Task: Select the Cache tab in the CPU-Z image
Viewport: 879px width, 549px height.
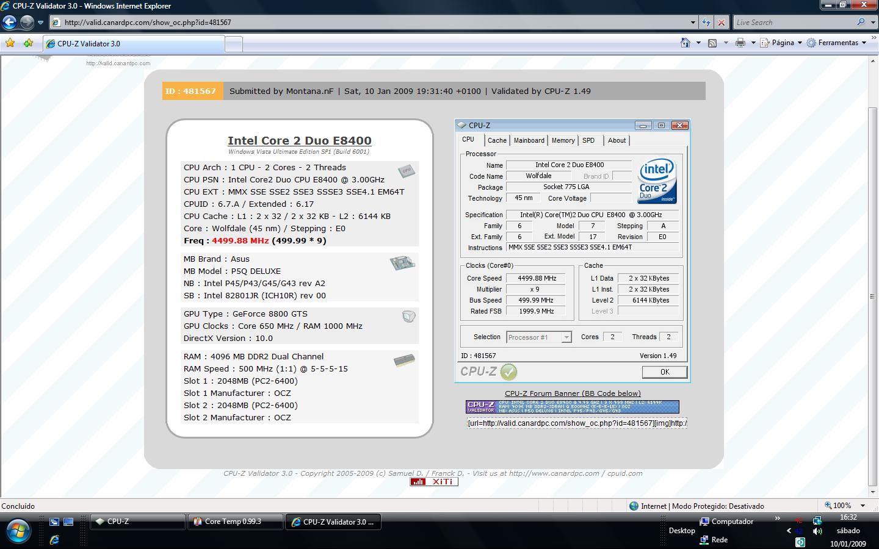Action: pos(497,140)
